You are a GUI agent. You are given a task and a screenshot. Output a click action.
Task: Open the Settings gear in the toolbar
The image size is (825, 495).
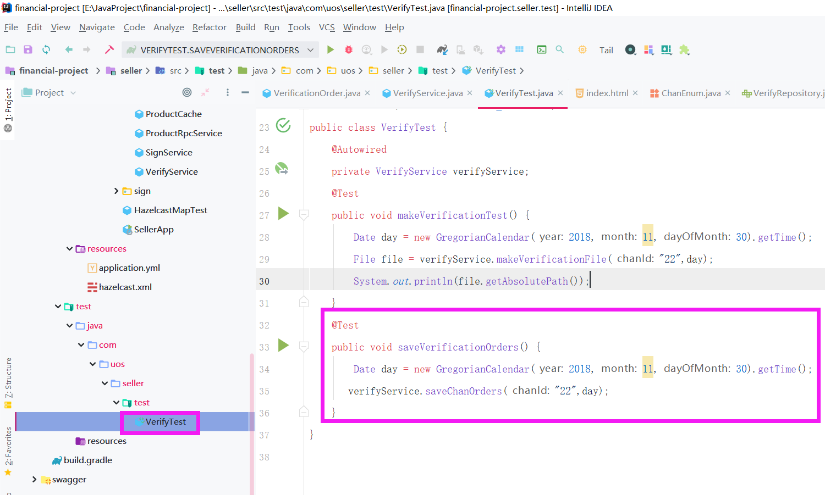coord(501,49)
